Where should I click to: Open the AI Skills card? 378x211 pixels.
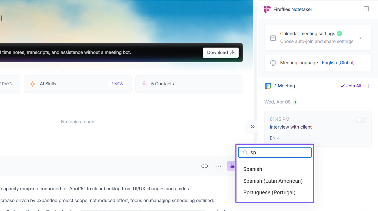[x=78, y=84]
